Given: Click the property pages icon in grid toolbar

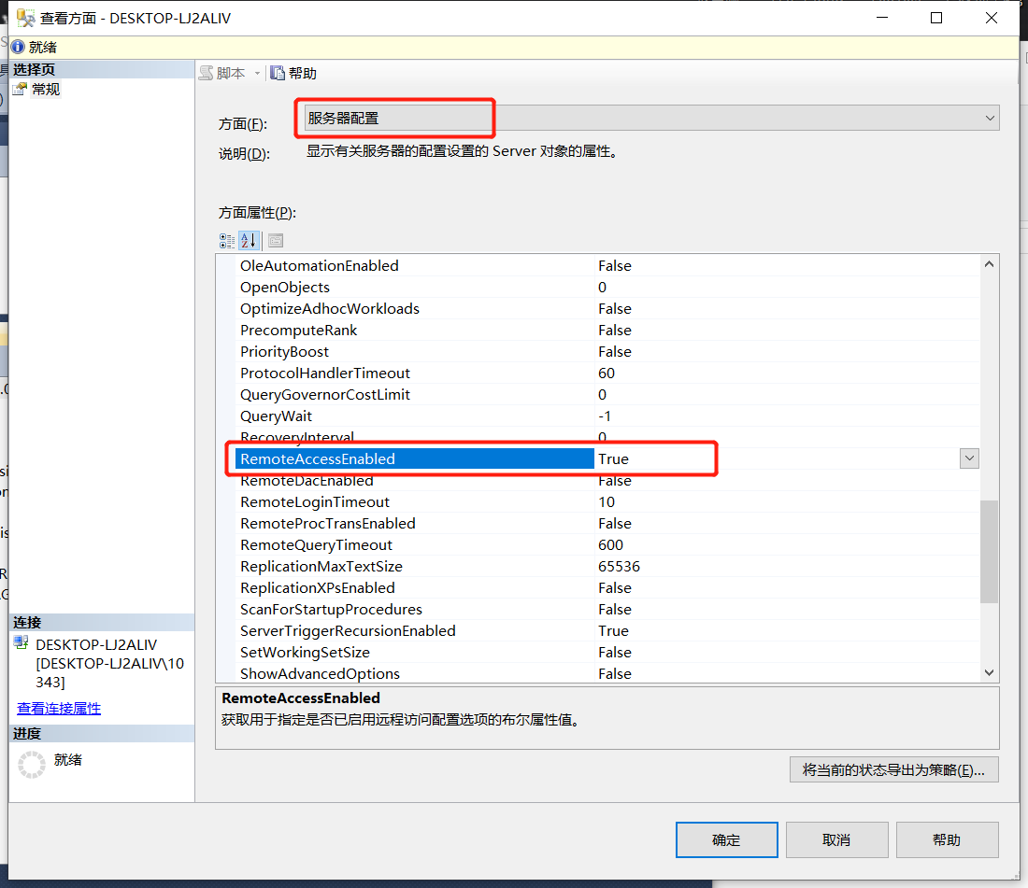Looking at the screenshot, I should pos(274,240).
